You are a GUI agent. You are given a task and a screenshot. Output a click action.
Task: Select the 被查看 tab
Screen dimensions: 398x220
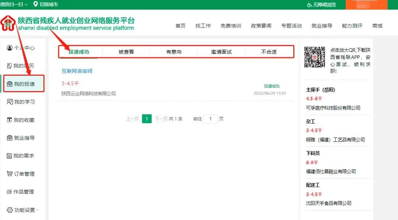(126, 52)
